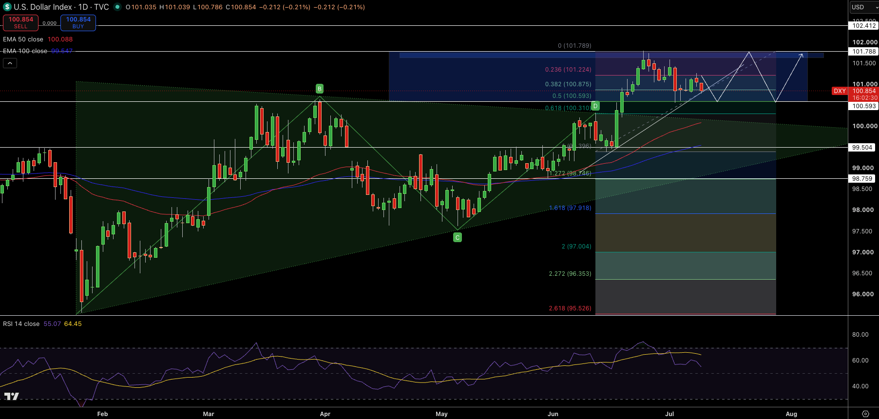Select the RSI 14 close indicator label

coord(21,324)
